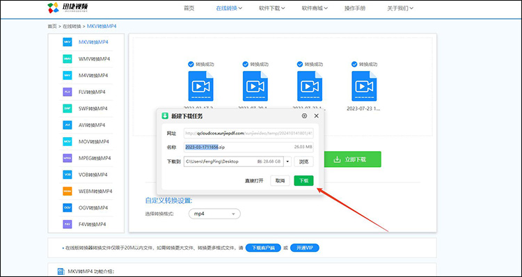The image size is (522, 277).
Task: Open 操作手册 in top navigation
Action: coord(355,8)
